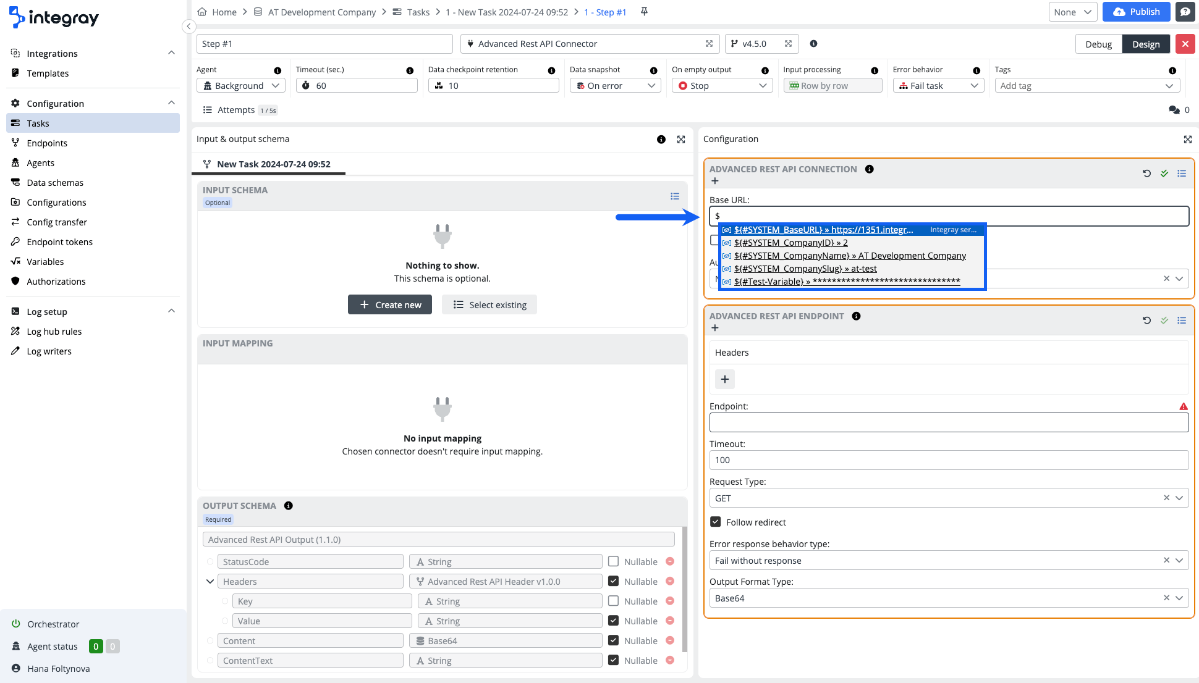The width and height of the screenshot is (1199, 683).
Task: Toggle the Follow redirect checkbox
Action: (x=716, y=522)
